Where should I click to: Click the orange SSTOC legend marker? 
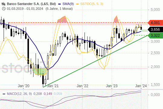coord(77,4)
